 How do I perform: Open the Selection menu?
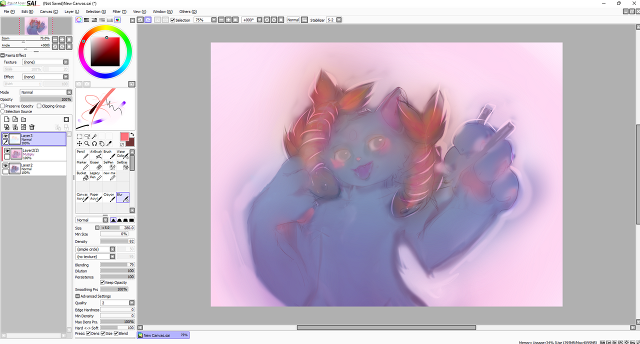click(x=95, y=11)
